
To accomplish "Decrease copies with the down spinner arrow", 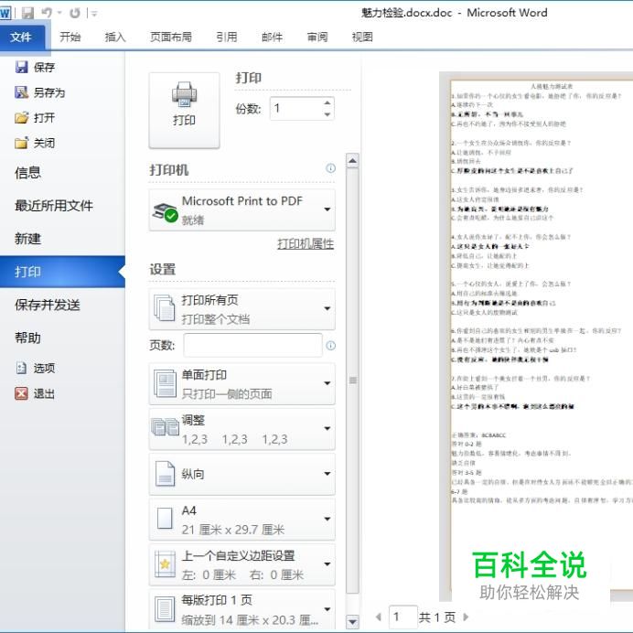I will click(x=327, y=114).
